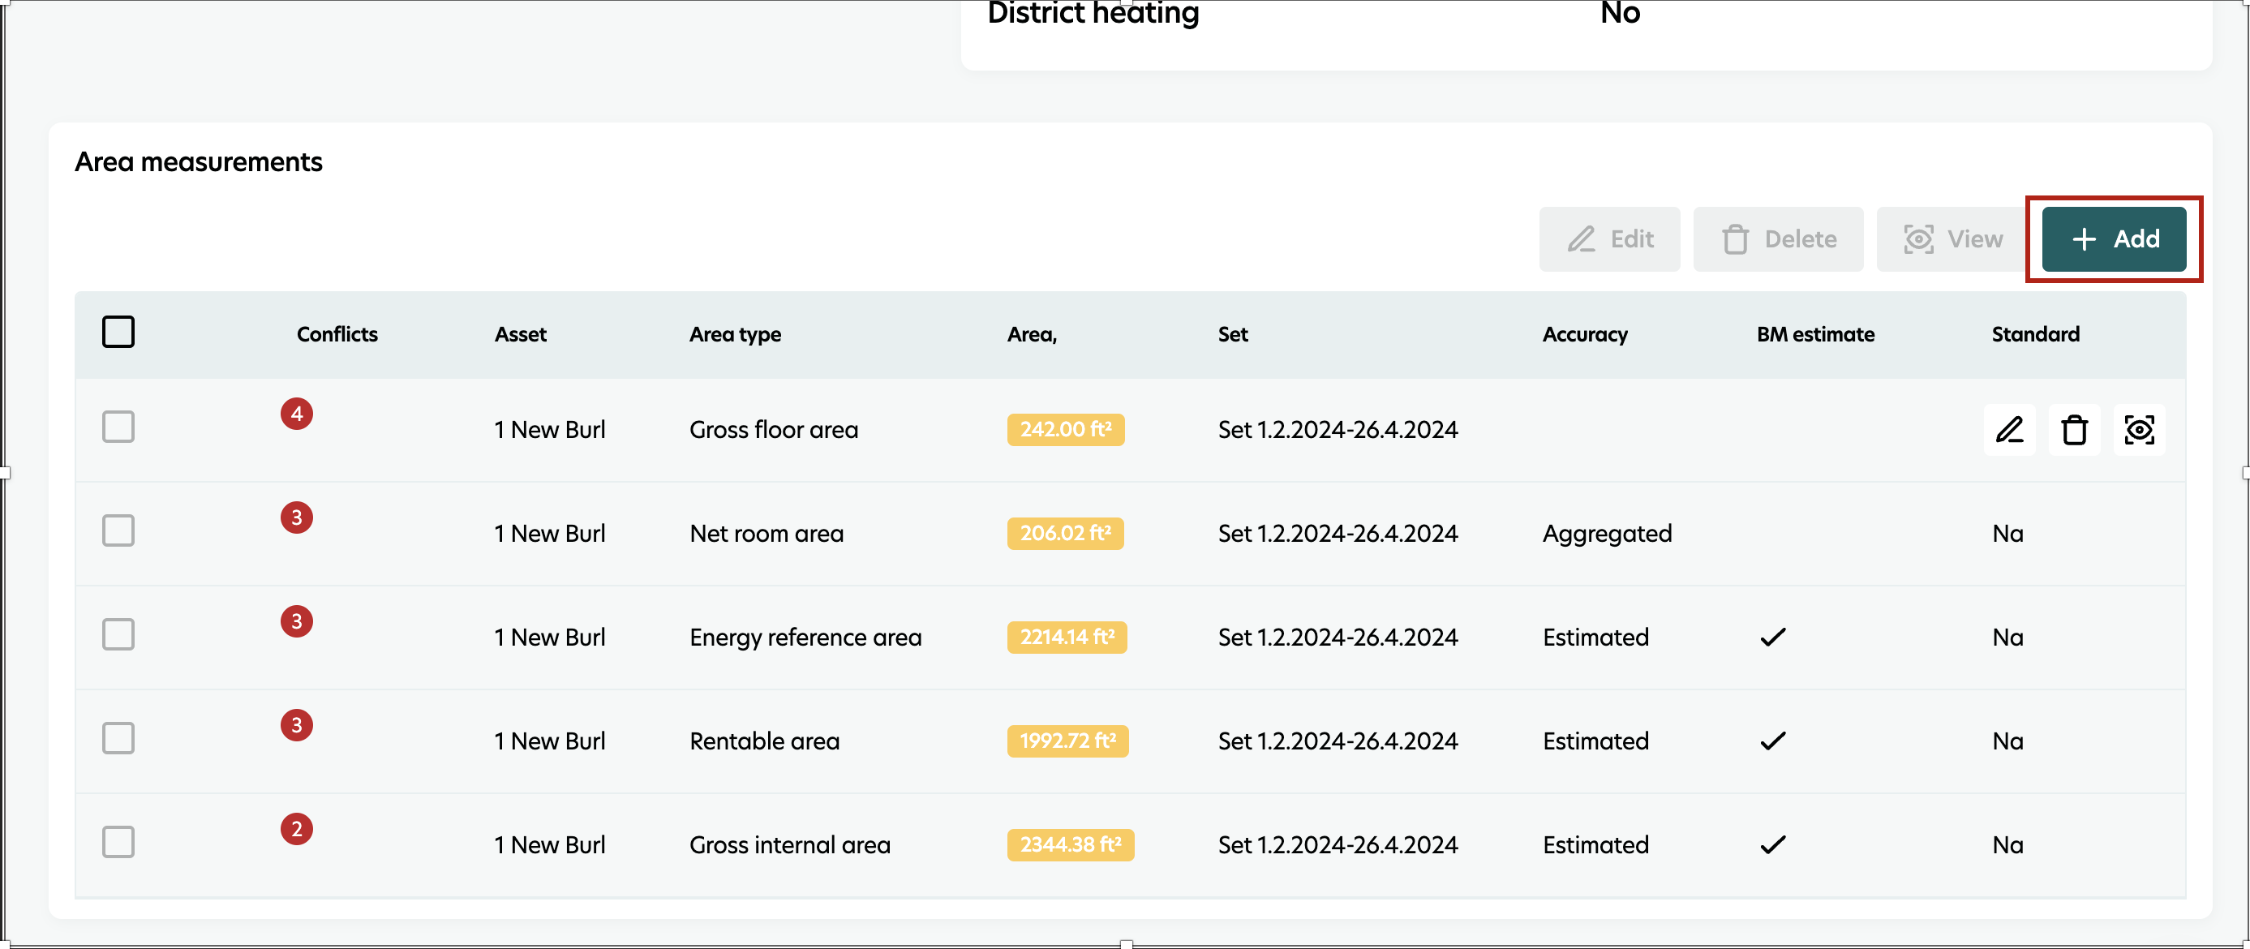Open the conflicts badge on Energy reference area row
Screen dimensions: 2250x949
pyautogui.click(x=297, y=621)
